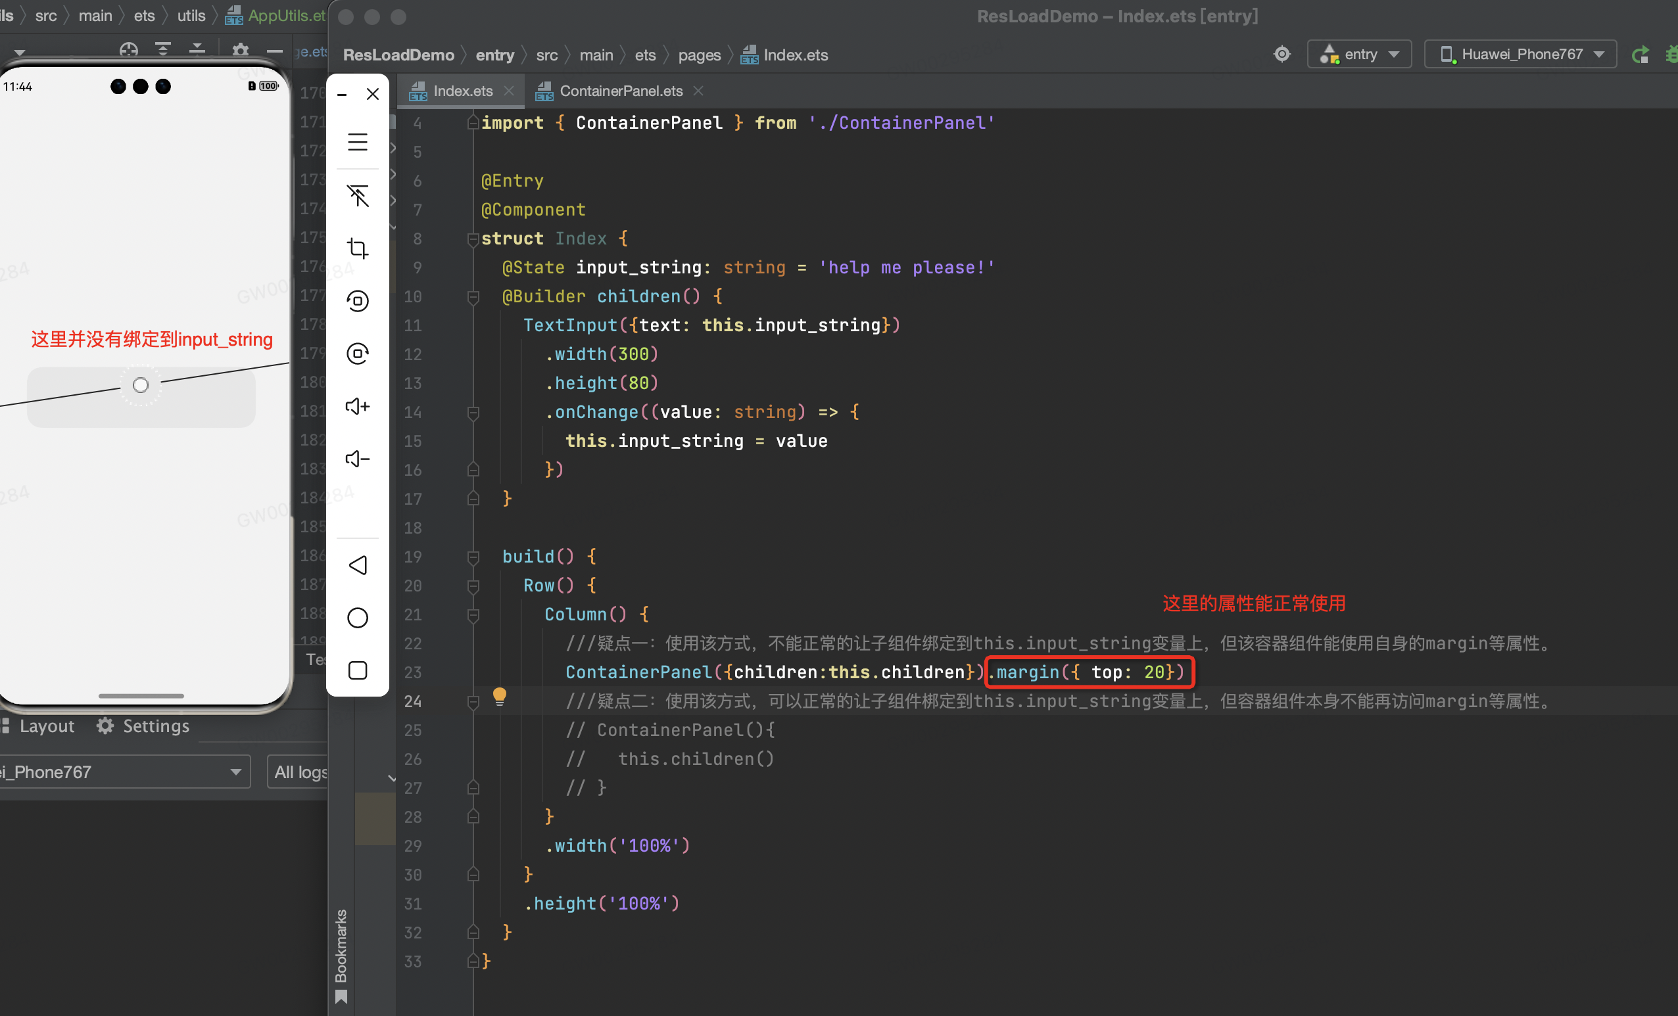Collapse the build() method at line 19
This screenshot has height=1016, width=1678.
[x=473, y=557]
